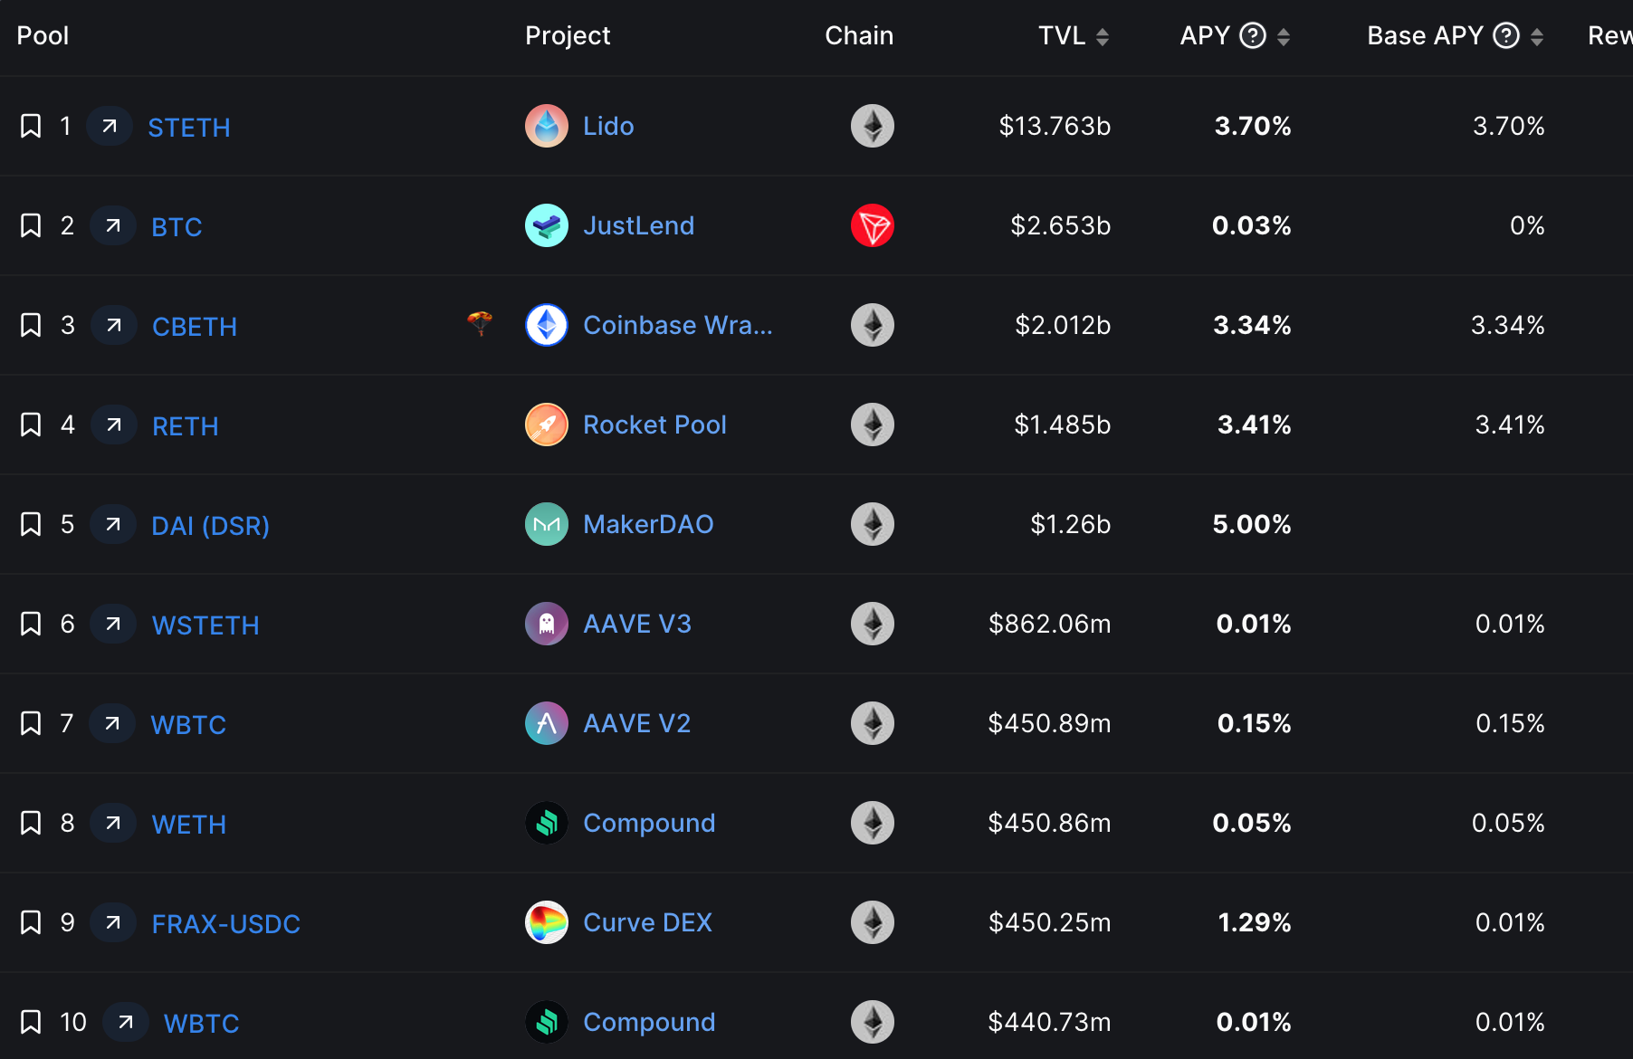Sort table by Base APY arrows
Screen dimensions: 1633x1059
coord(1537,36)
